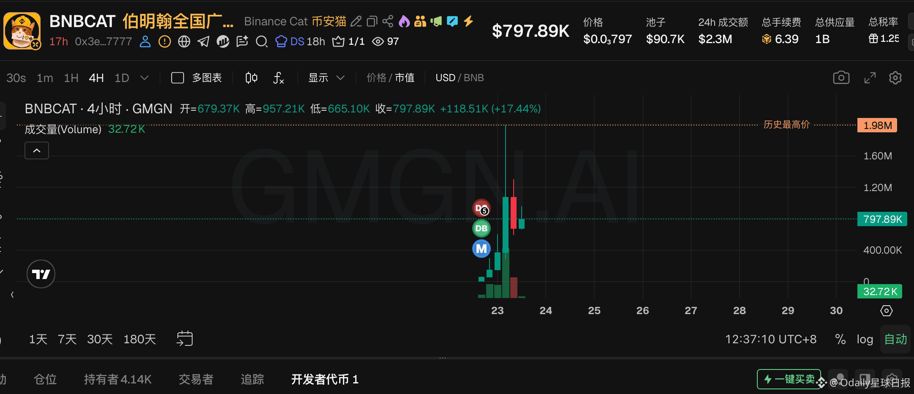Open the blue user profile icon
This screenshot has height=394, width=914.
pyautogui.click(x=145, y=41)
